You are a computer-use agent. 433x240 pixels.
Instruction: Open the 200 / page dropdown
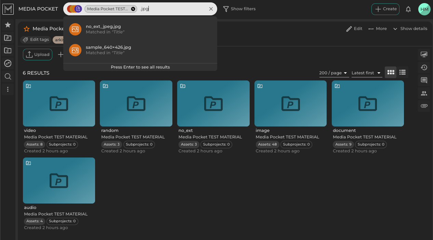[x=333, y=73]
